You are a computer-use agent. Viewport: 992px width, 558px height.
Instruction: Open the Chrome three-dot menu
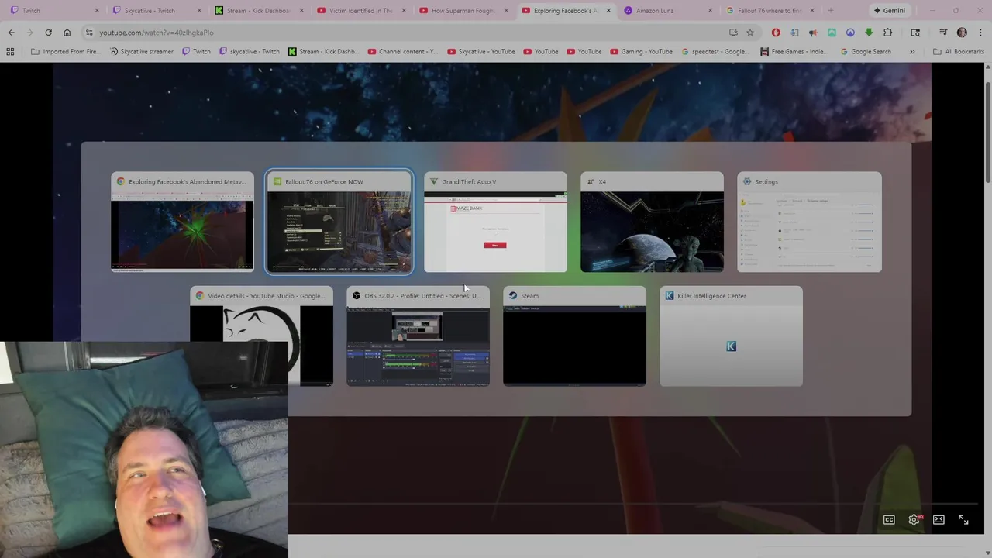(x=979, y=33)
